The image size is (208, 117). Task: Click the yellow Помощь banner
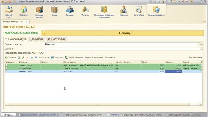click(122, 33)
